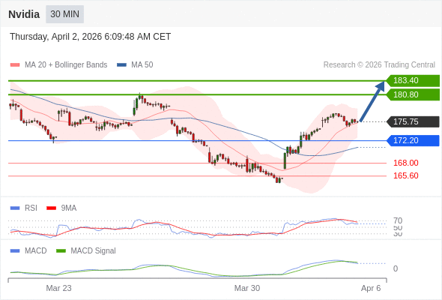442x300 pixels.
Task: Click the 180.80 resistance price tag
Action: [x=413, y=94]
